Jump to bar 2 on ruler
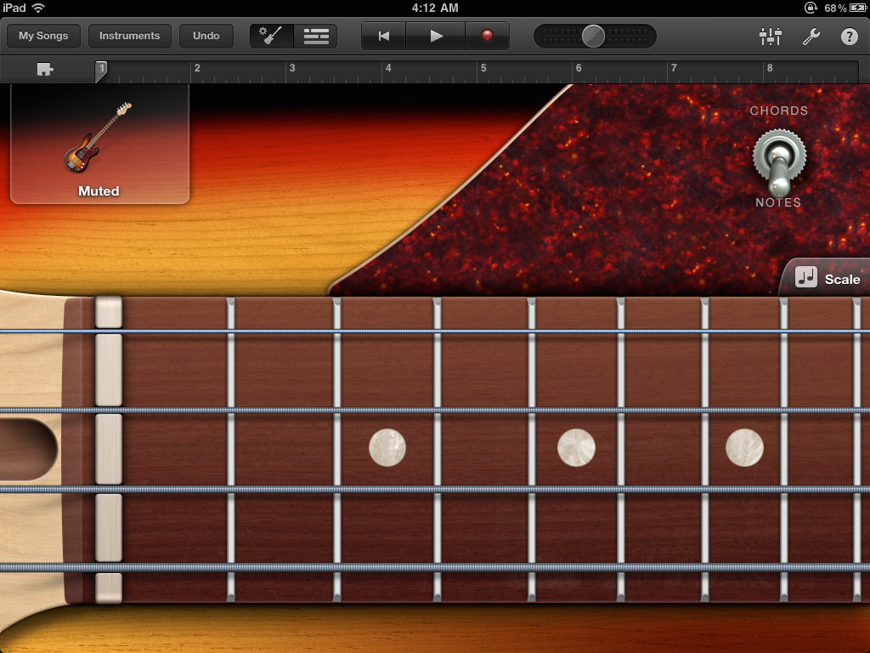The image size is (870, 653). 197,68
